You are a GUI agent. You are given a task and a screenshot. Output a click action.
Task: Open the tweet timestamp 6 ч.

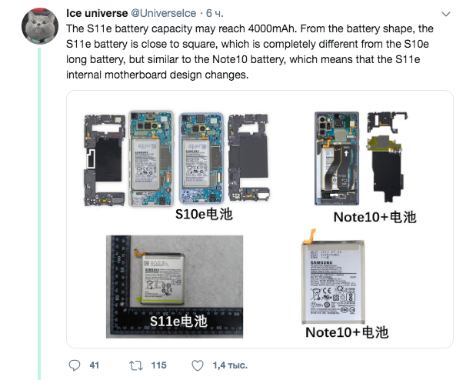[x=215, y=13]
